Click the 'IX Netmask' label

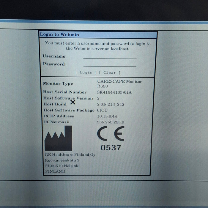(x=56, y=122)
